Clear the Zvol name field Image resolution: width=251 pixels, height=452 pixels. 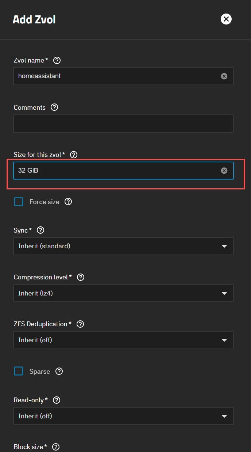[x=224, y=76]
